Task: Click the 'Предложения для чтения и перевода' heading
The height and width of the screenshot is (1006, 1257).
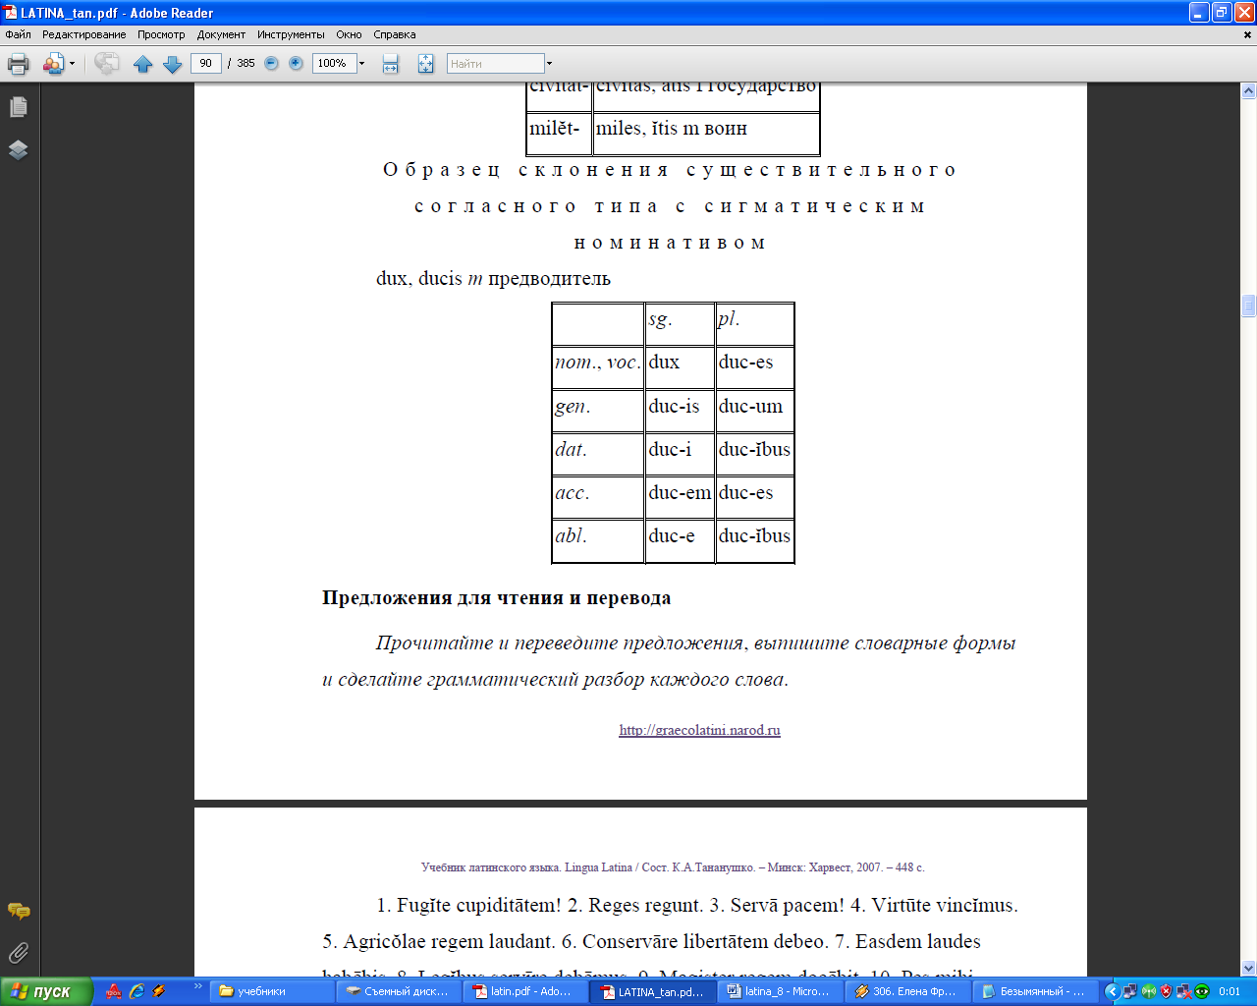Action: point(496,597)
